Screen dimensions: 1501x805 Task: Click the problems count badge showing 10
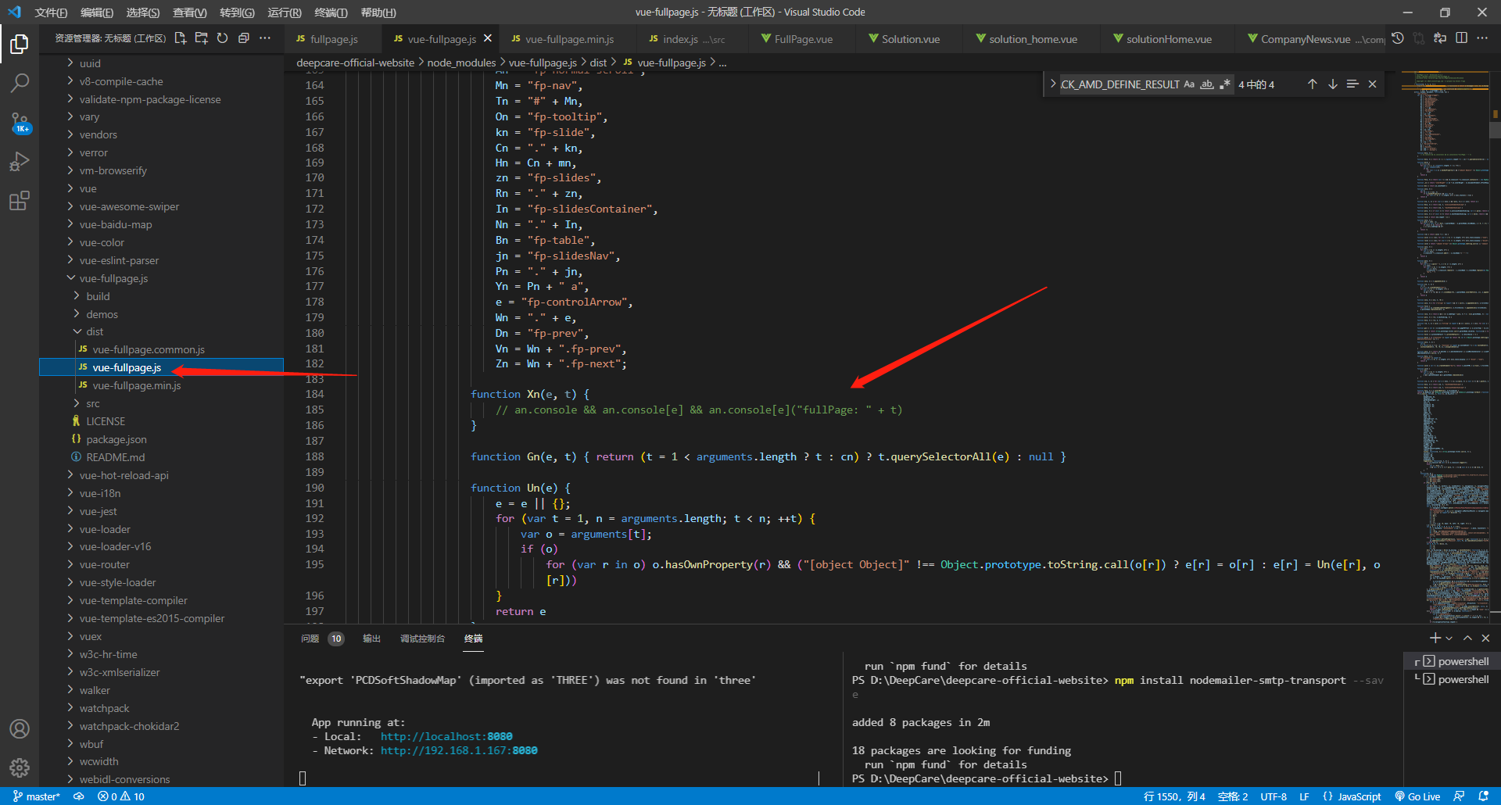pos(336,639)
